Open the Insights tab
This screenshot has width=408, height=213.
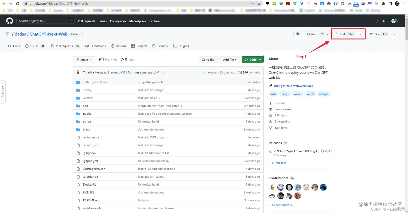[181, 46]
